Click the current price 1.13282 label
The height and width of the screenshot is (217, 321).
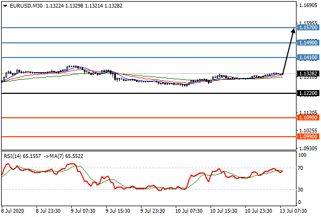pos(308,73)
